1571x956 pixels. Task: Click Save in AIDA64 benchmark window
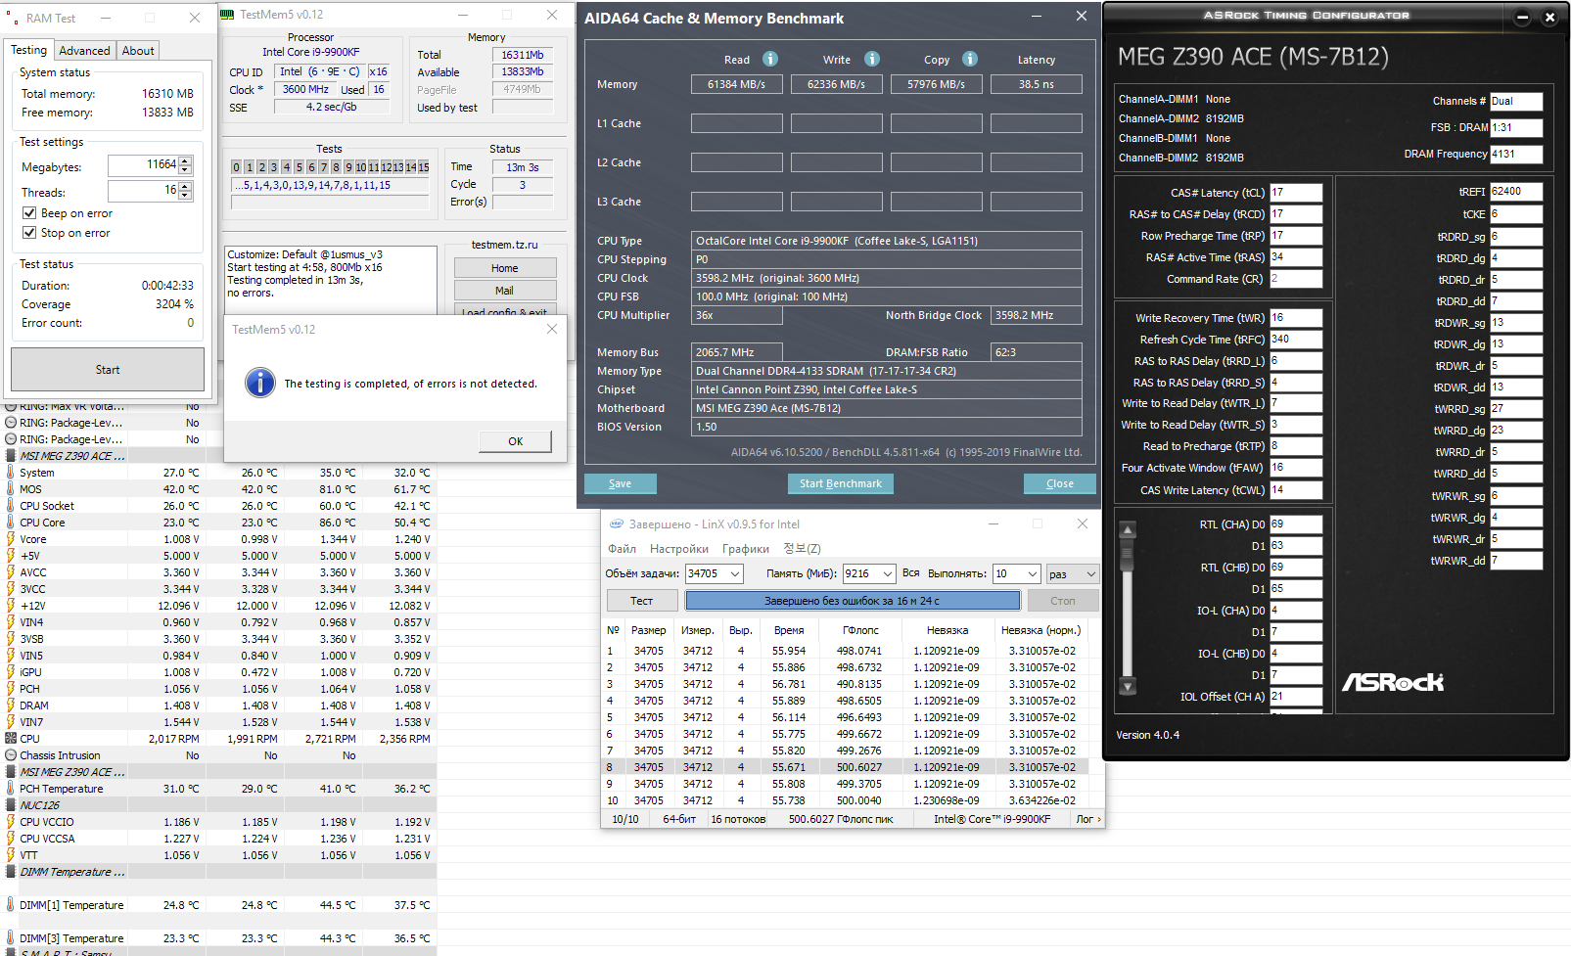(621, 483)
